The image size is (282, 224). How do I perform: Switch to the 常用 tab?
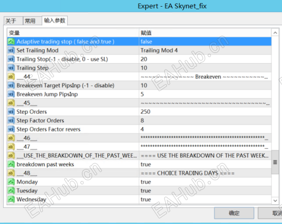point(33,21)
